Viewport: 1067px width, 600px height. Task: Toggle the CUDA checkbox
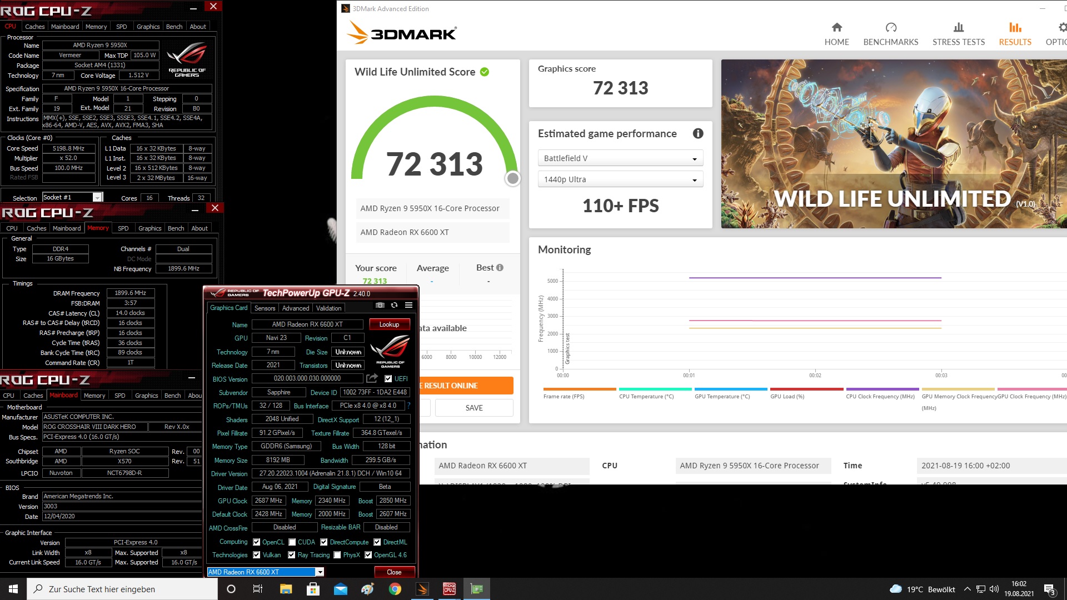click(292, 542)
